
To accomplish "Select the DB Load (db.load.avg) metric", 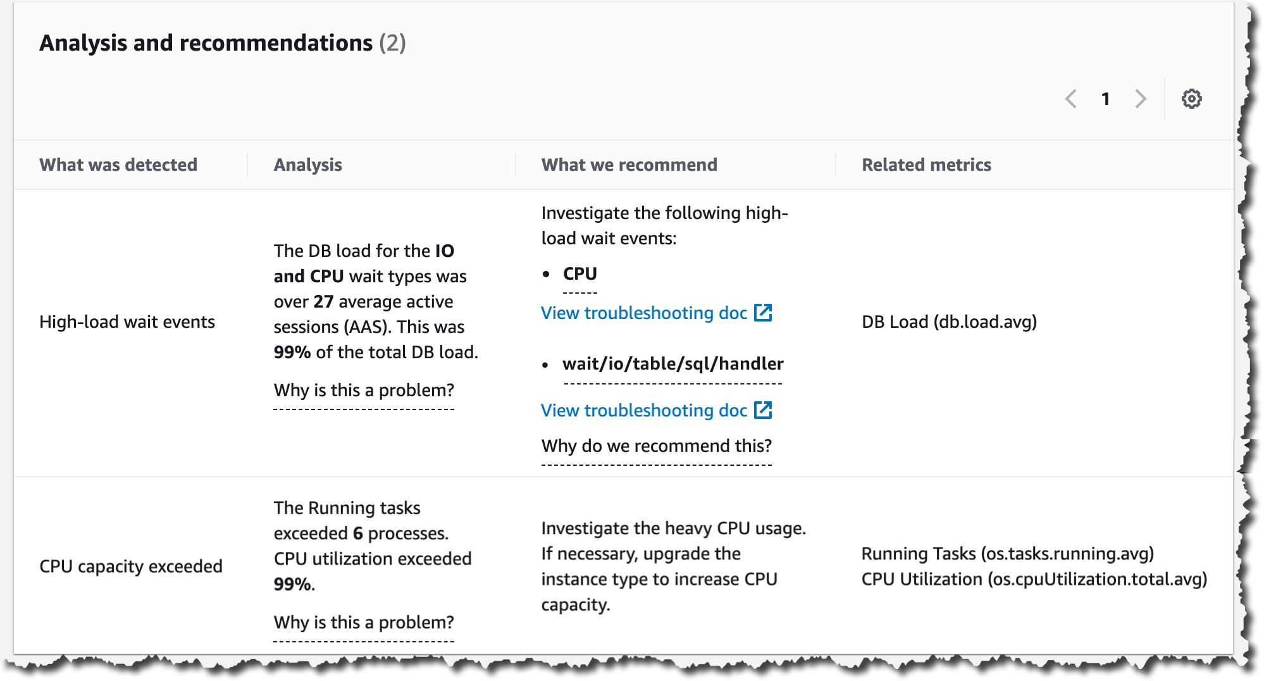I will point(949,322).
